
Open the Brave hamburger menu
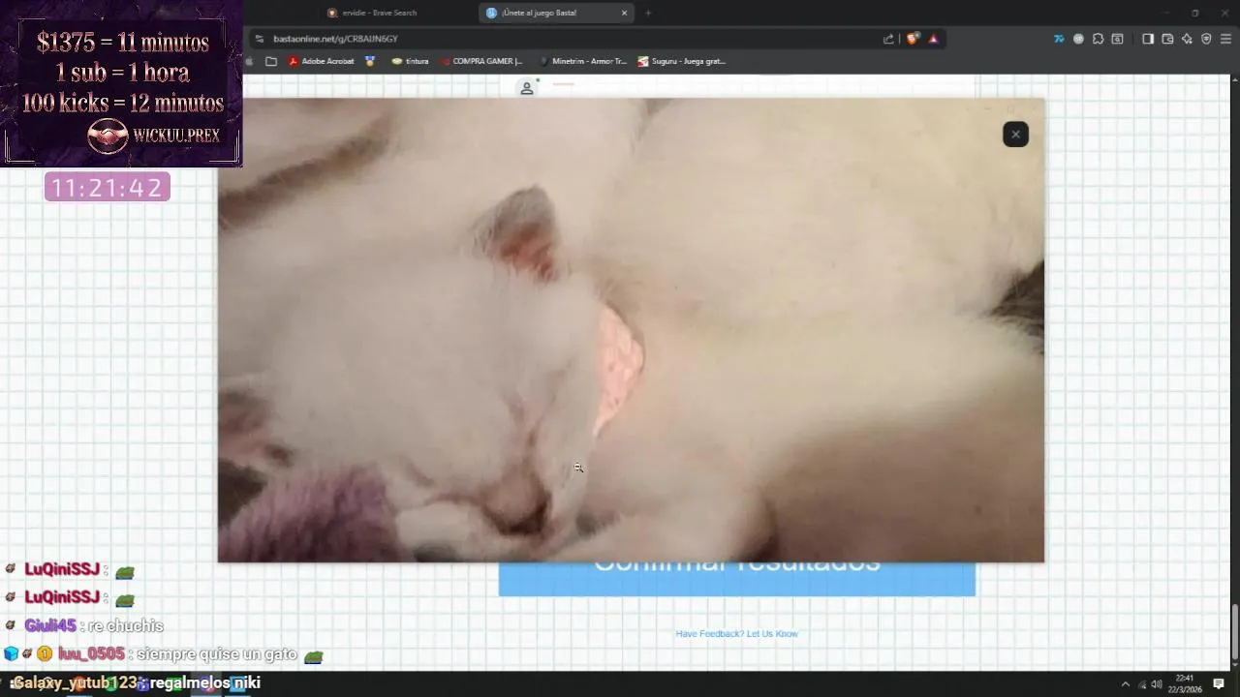[x=1225, y=39]
